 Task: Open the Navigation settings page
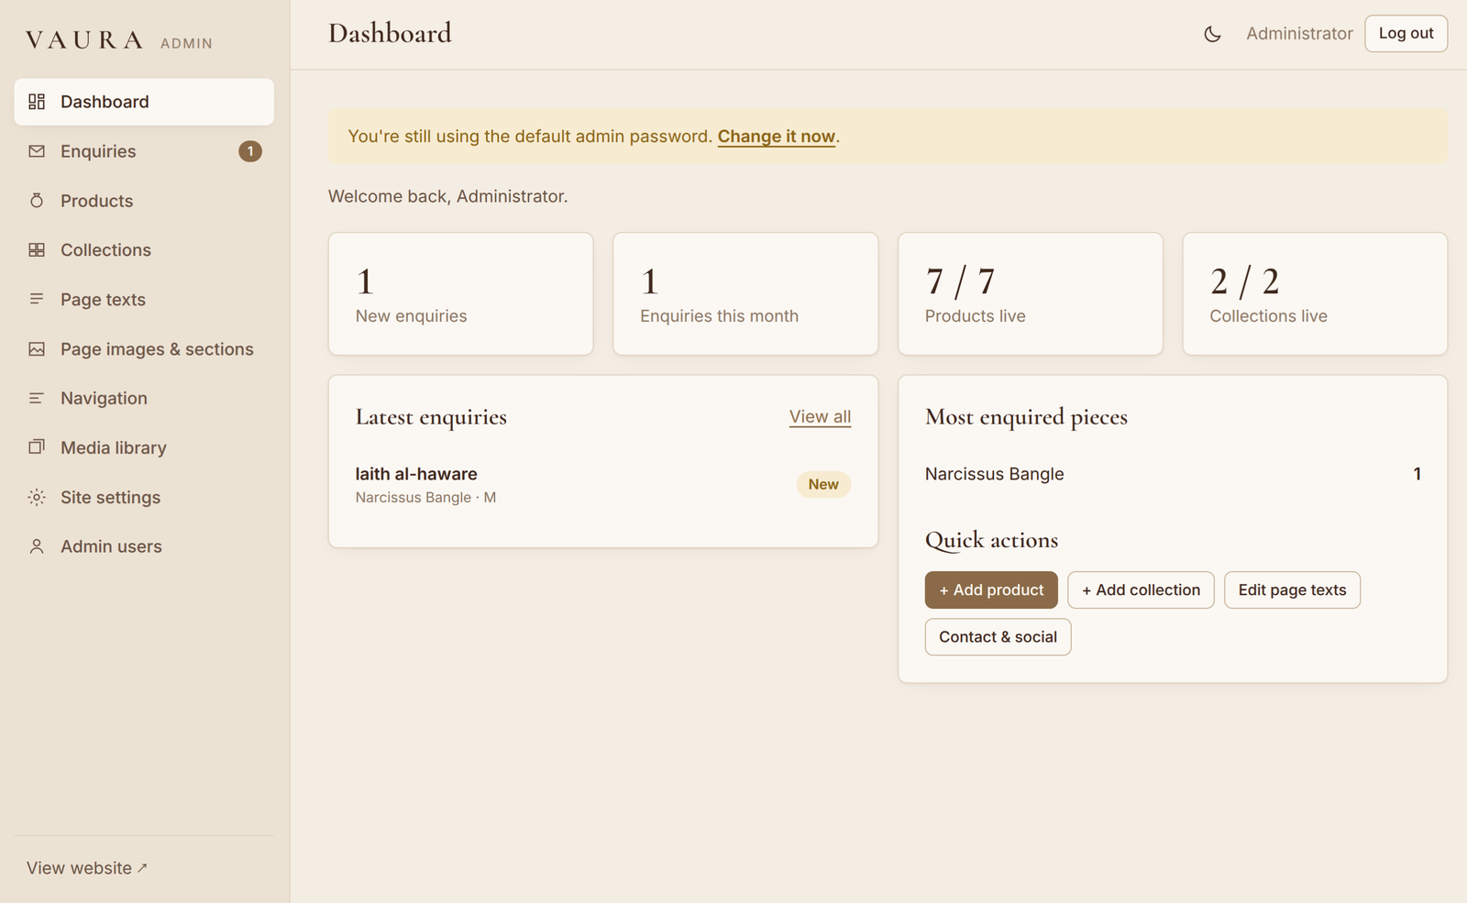(144, 399)
